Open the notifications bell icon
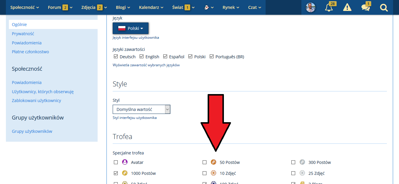The height and width of the screenshot is (184, 399). pyautogui.click(x=329, y=7)
